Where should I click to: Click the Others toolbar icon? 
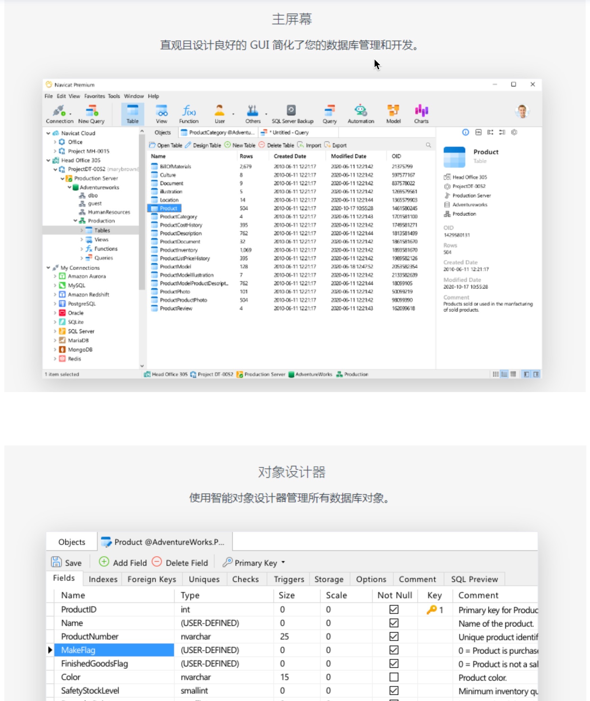[253, 114]
